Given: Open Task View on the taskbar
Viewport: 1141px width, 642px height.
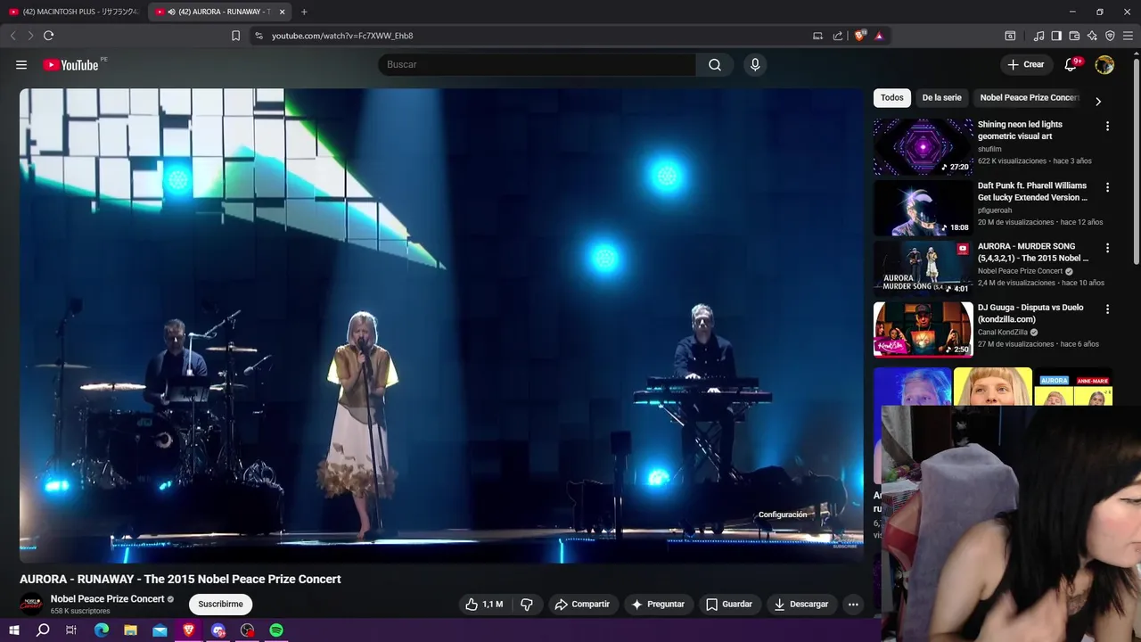Looking at the screenshot, I should coord(71,630).
